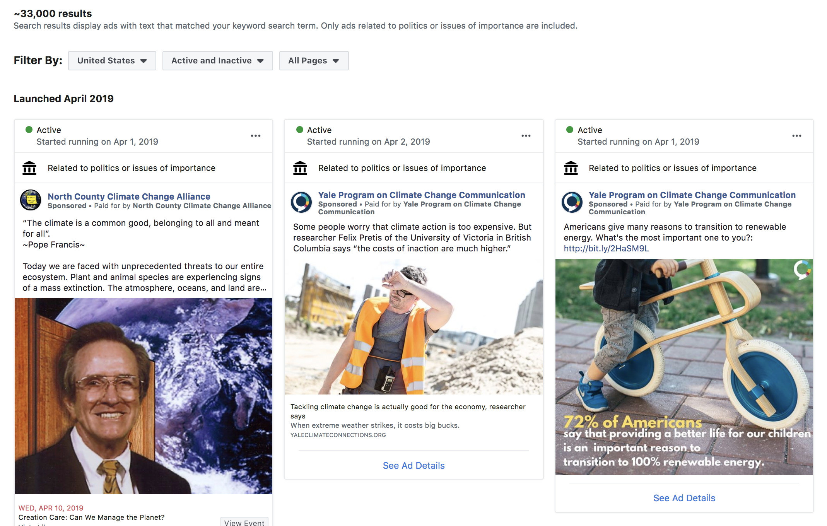Screen dimensions: 827x526
Task: Open the Active and Inactive status dropdown
Action: click(x=217, y=61)
